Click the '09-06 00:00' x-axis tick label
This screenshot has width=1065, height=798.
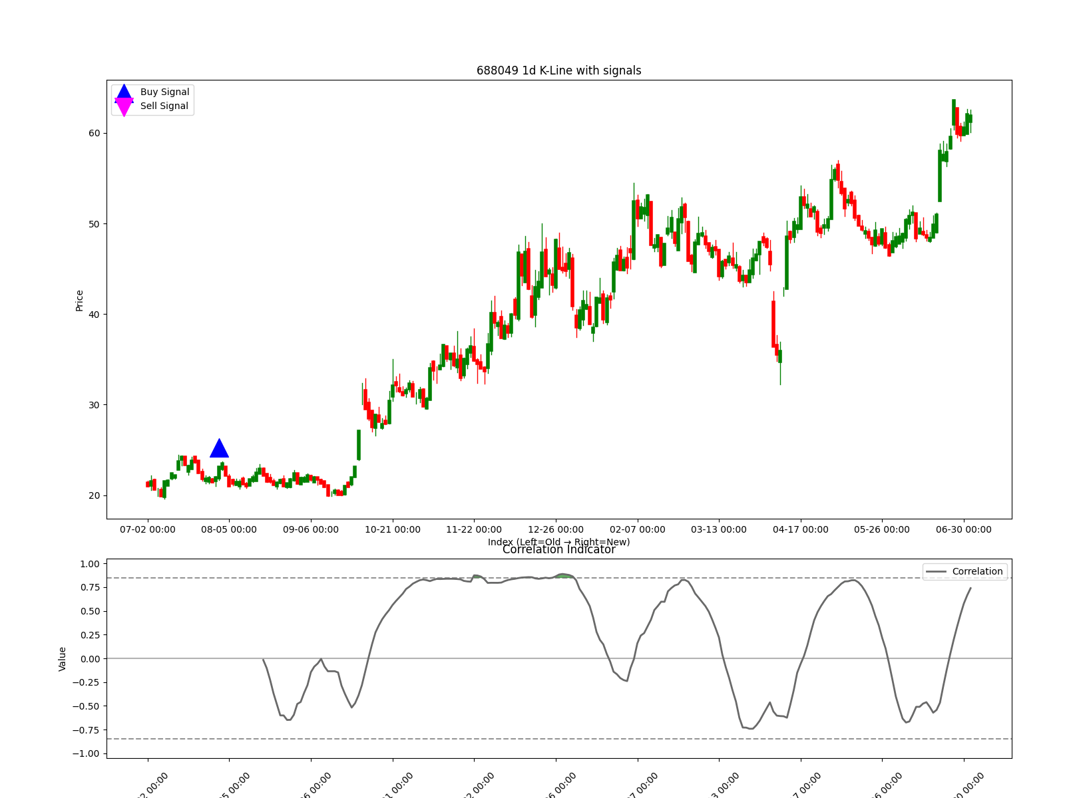(x=311, y=529)
